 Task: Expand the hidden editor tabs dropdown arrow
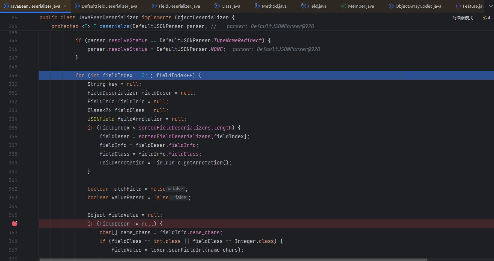pyautogui.click(x=491, y=6)
